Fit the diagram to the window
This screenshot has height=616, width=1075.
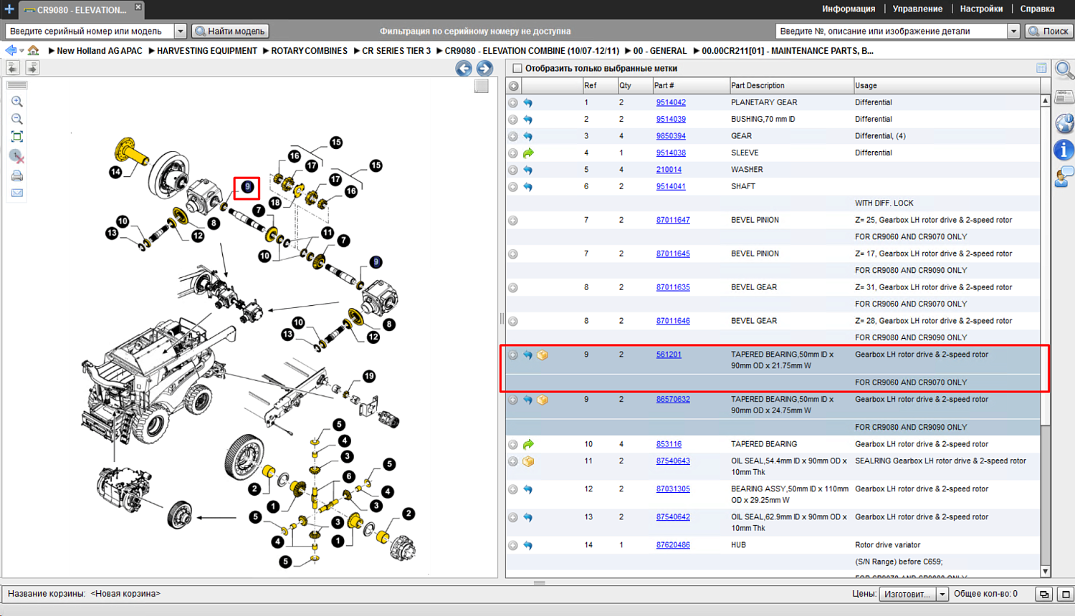[17, 137]
